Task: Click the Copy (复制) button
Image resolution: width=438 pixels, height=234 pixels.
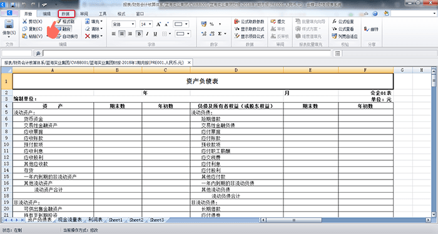Action: click(32, 29)
